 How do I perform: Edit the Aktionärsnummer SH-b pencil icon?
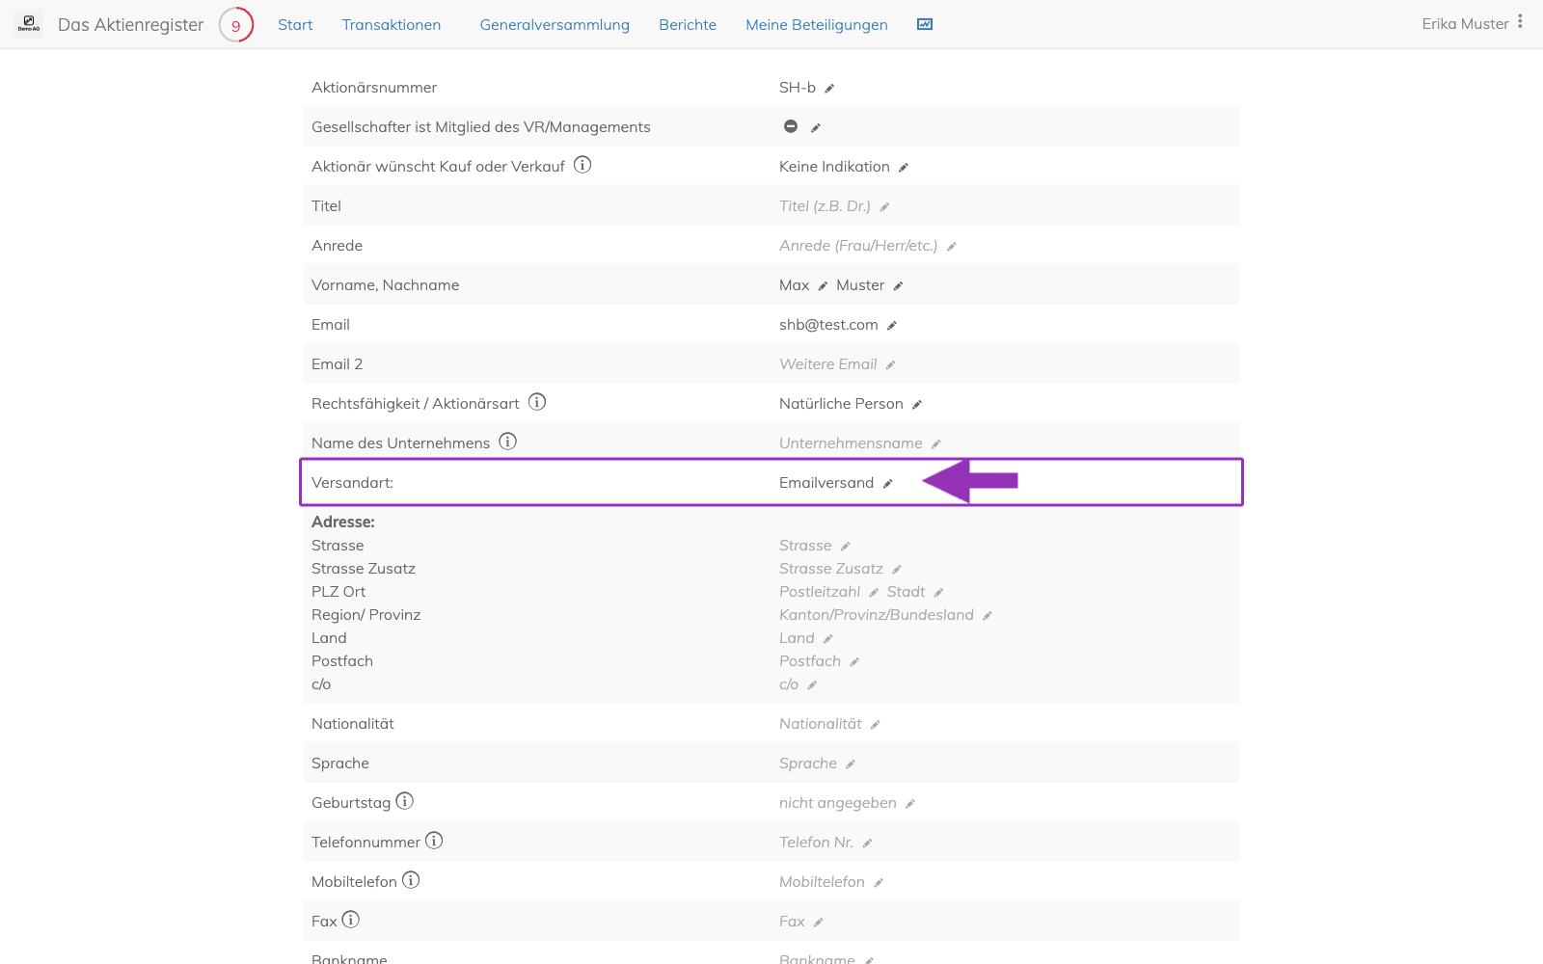pyautogui.click(x=829, y=89)
